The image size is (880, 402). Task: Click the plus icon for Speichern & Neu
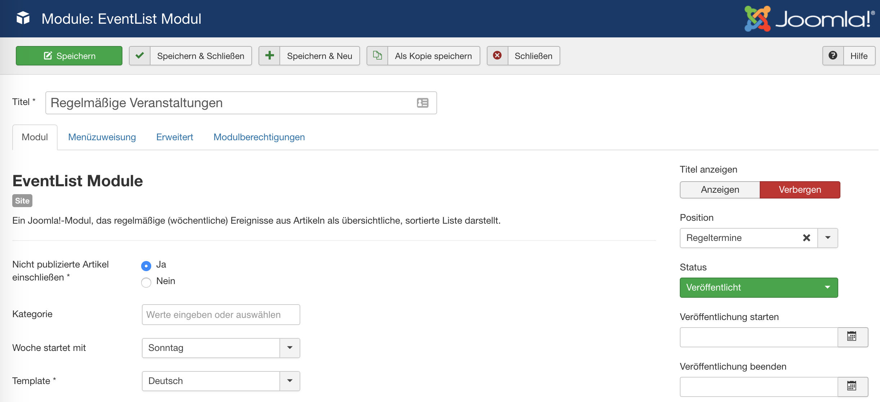tap(269, 56)
